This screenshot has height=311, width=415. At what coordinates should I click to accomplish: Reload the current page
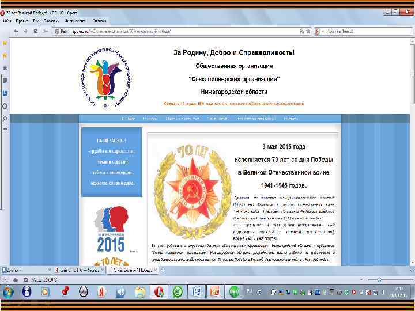pyautogui.click(x=36, y=31)
